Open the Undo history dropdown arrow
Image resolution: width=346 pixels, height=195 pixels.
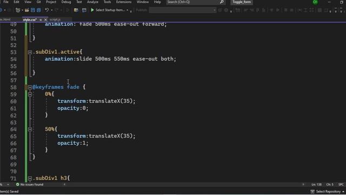(x=52, y=10)
